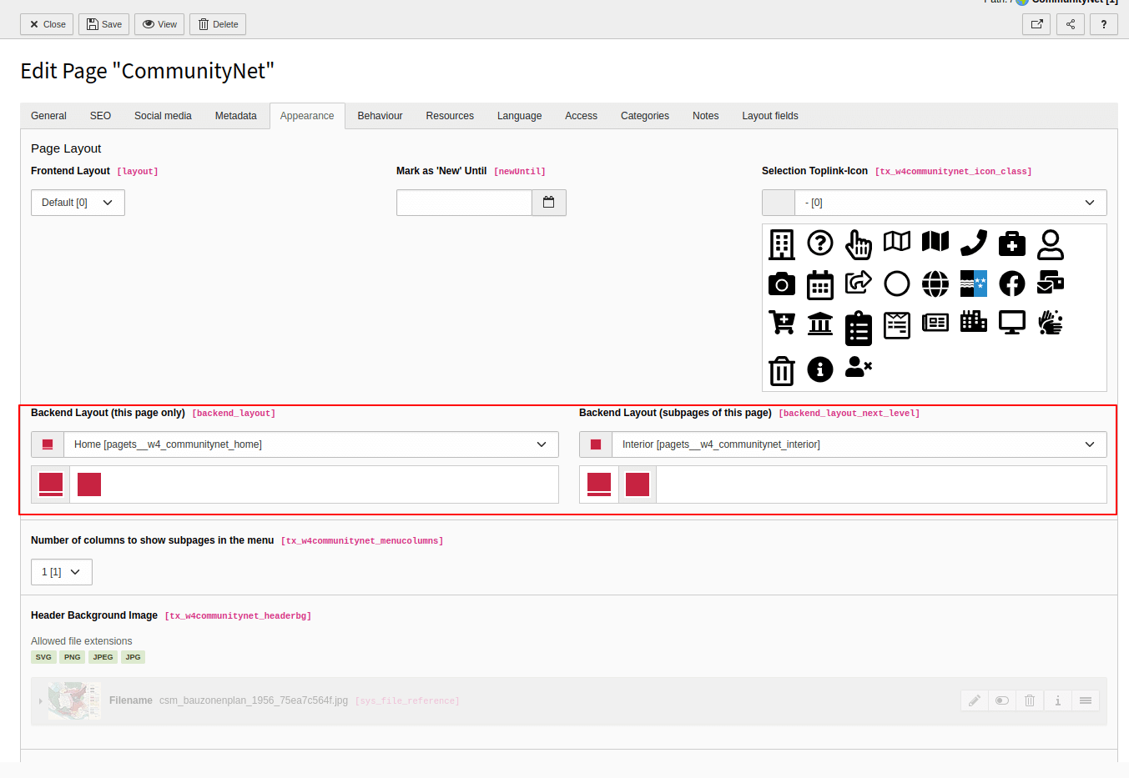Pick the newspaper icon
This screenshot has height=778, width=1129.
click(x=935, y=323)
